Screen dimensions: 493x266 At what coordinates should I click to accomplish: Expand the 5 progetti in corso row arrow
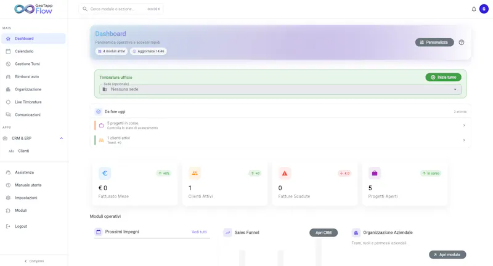pyautogui.click(x=464, y=126)
